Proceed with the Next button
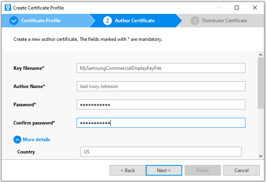 click(164, 171)
